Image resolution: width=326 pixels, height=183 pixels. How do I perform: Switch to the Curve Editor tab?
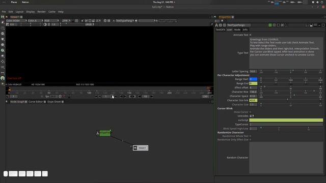pos(36,102)
